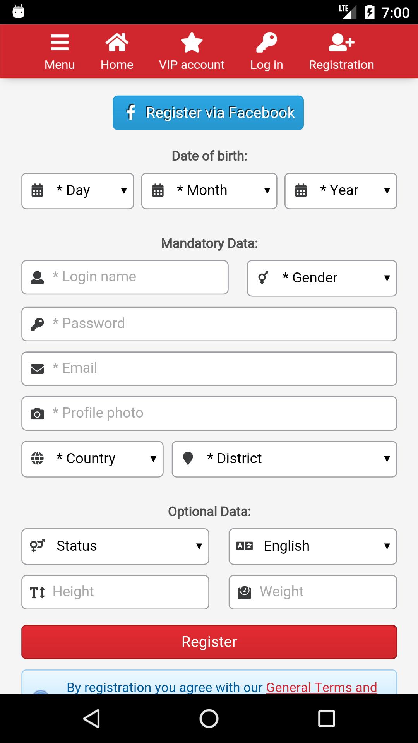Open the Gender dropdown

pyautogui.click(x=322, y=278)
